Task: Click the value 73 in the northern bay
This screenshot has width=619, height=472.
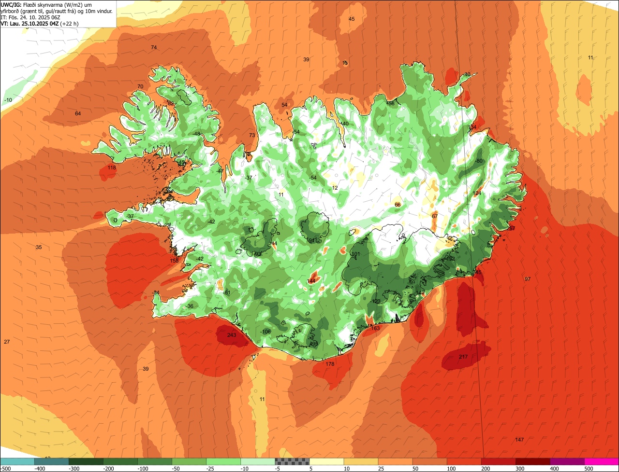Action: [x=252, y=136]
